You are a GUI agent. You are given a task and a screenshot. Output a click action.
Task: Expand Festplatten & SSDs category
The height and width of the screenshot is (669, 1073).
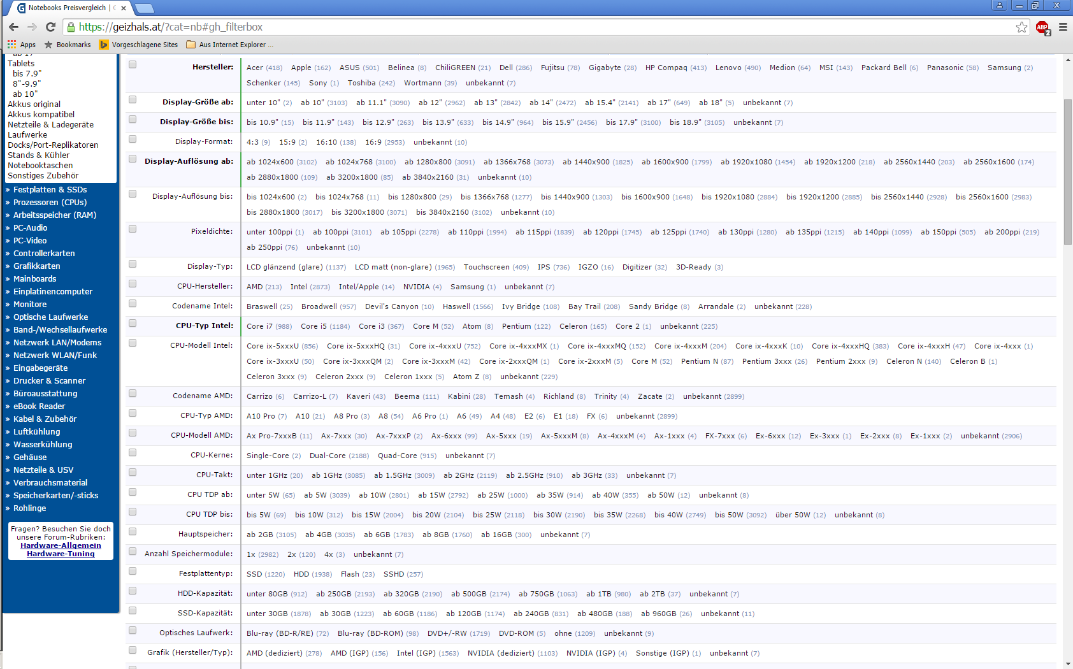tap(50, 189)
